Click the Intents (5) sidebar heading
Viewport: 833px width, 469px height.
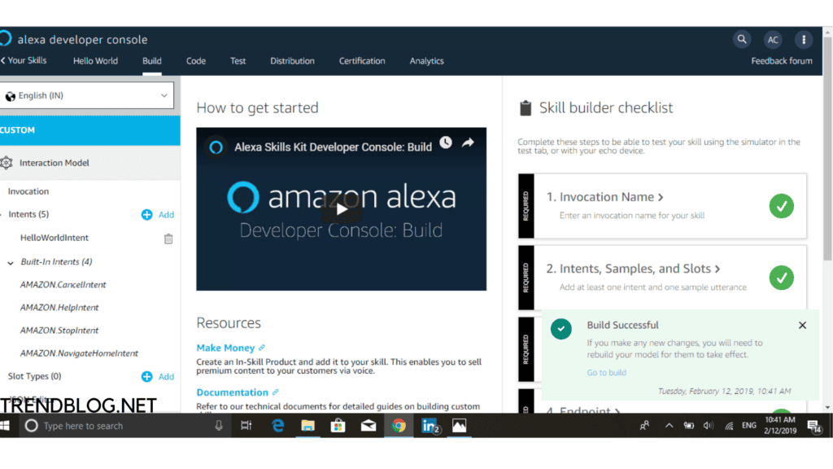(x=28, y=214)
